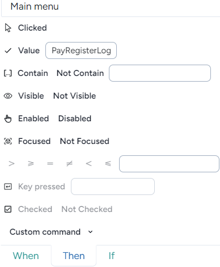Switch to the When tab
Screen dimensions: 220x267
26,256
